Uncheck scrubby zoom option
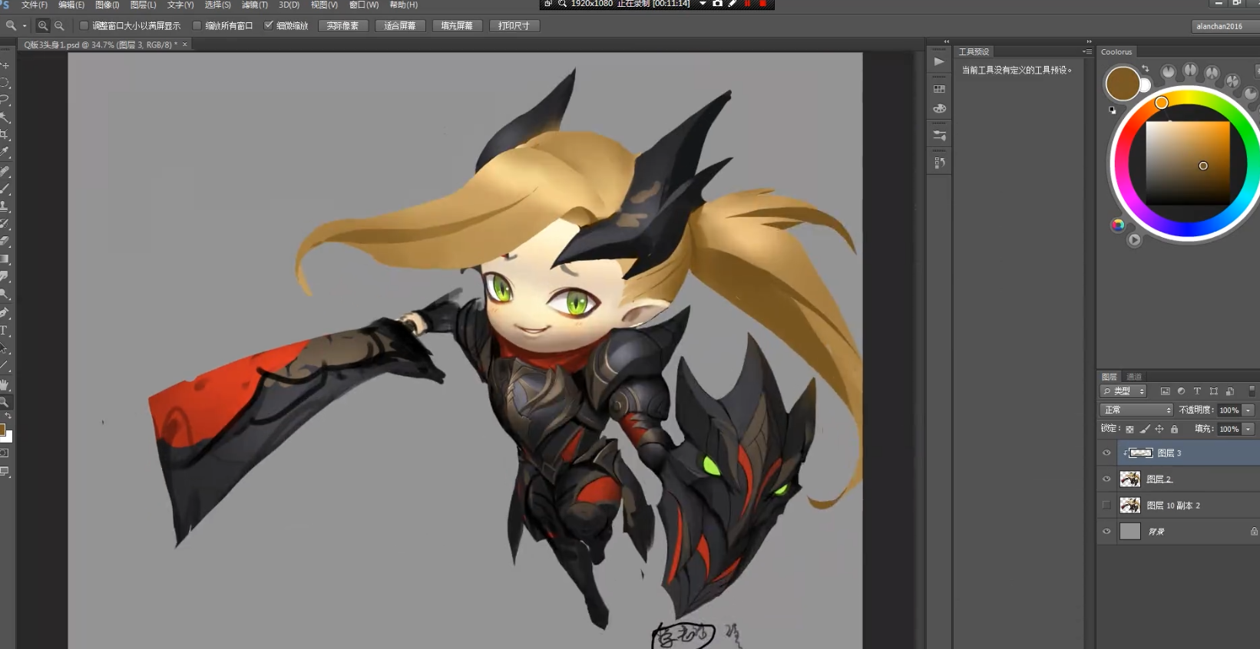 269,25
